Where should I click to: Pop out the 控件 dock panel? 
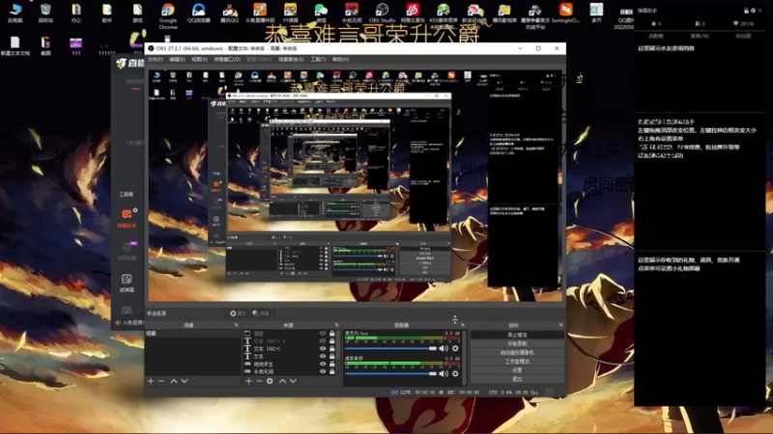(x=560, y=325)
